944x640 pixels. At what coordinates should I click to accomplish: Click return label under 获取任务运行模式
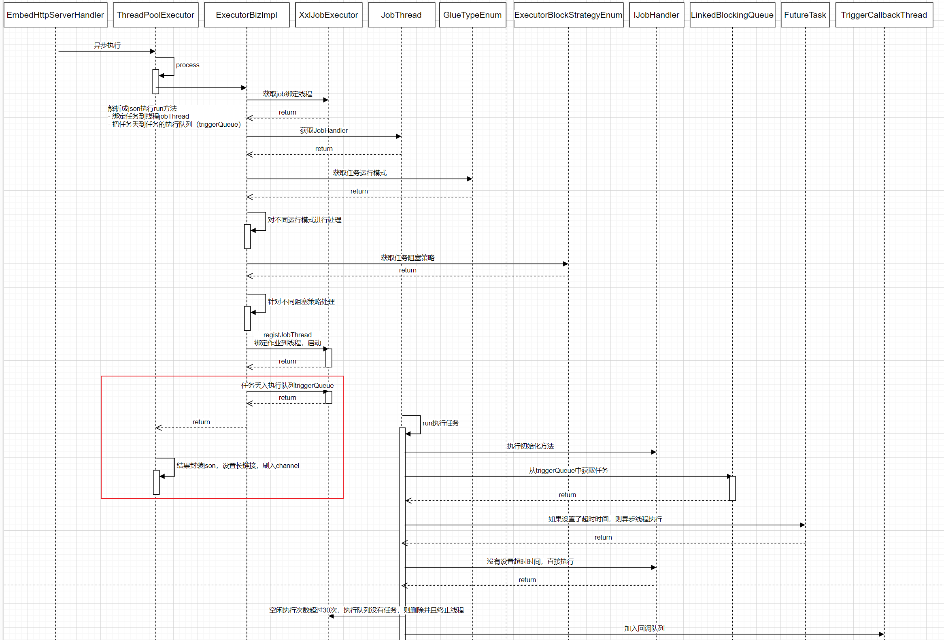pyautogui.click(x=359, y=191)
